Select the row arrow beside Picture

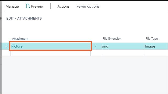[x=6, y=46]
